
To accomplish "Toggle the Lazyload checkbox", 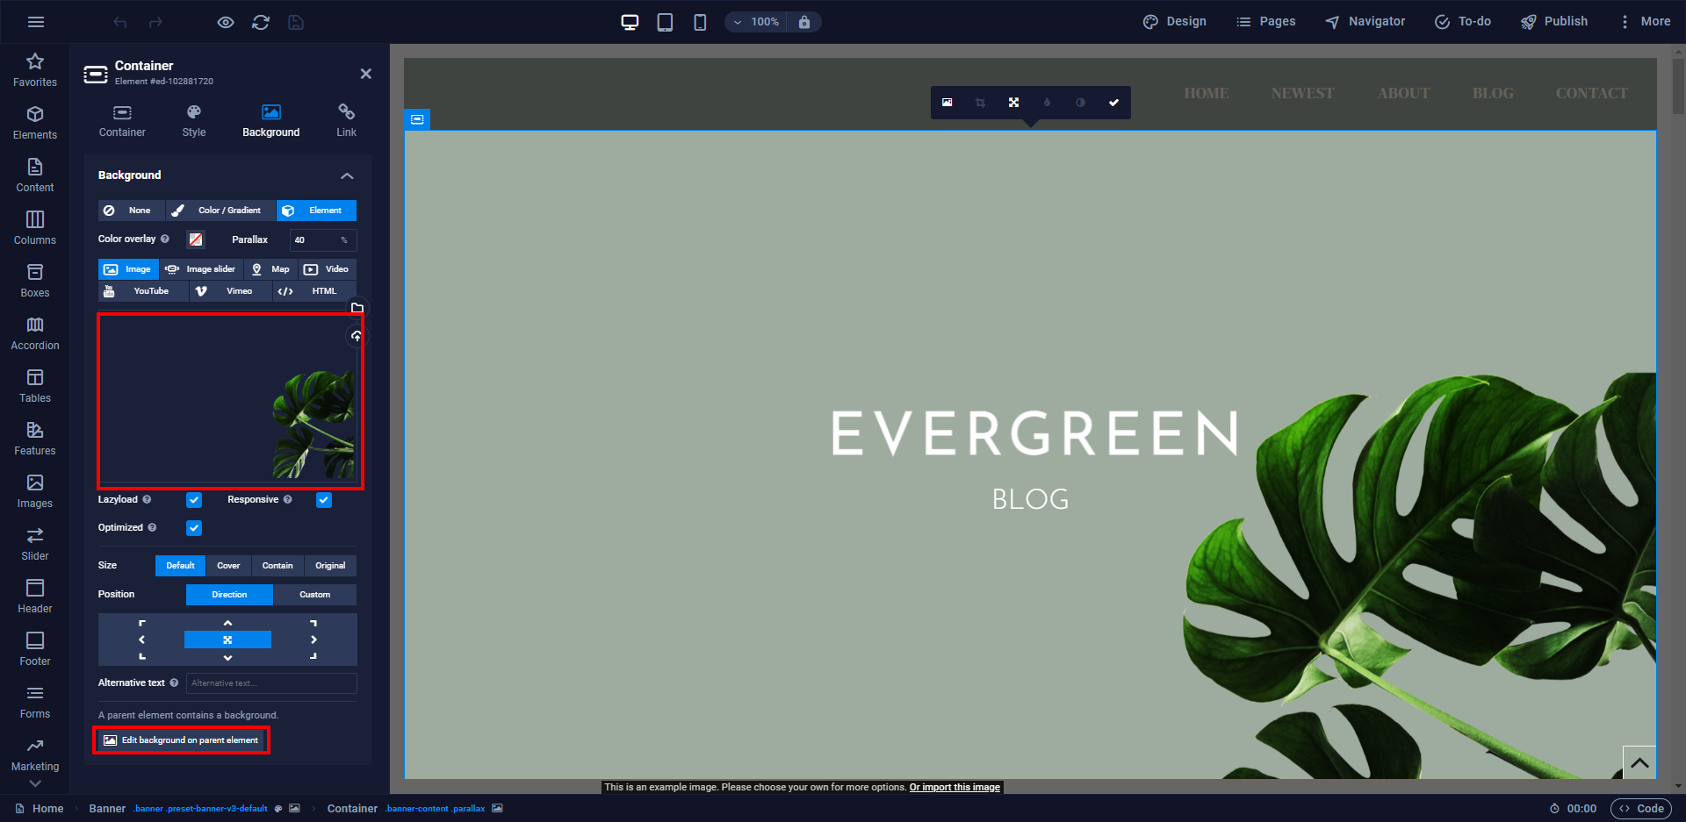I will (x=194, y=500).
